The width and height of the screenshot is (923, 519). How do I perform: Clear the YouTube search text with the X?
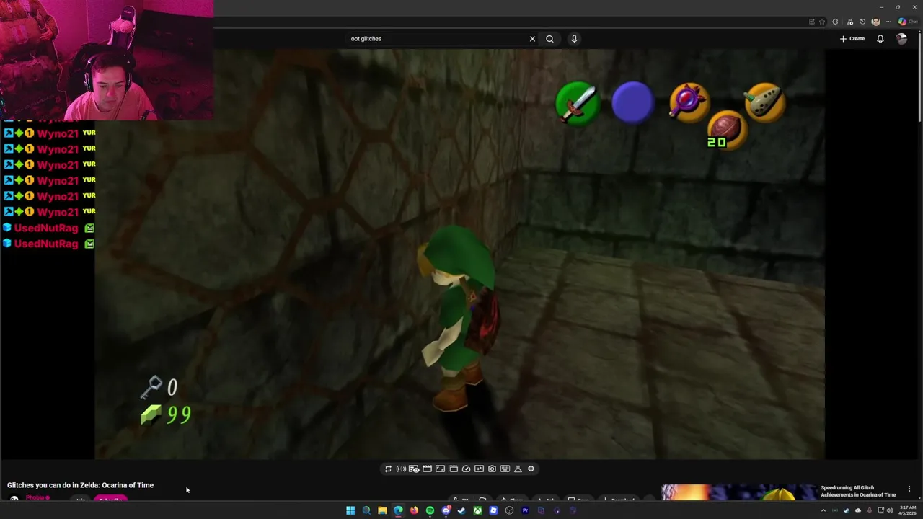coord(532,39)
